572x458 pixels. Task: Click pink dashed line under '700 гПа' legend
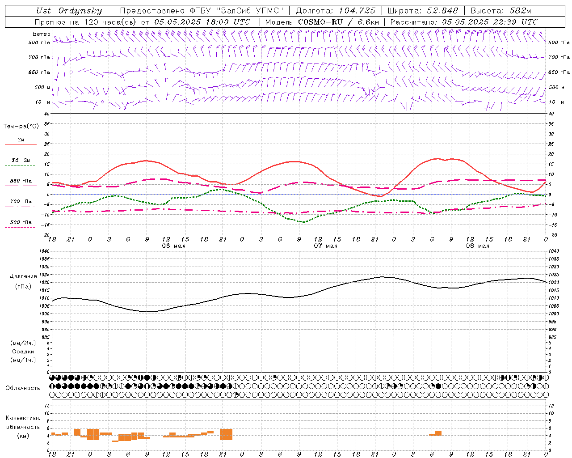[20, 207]
